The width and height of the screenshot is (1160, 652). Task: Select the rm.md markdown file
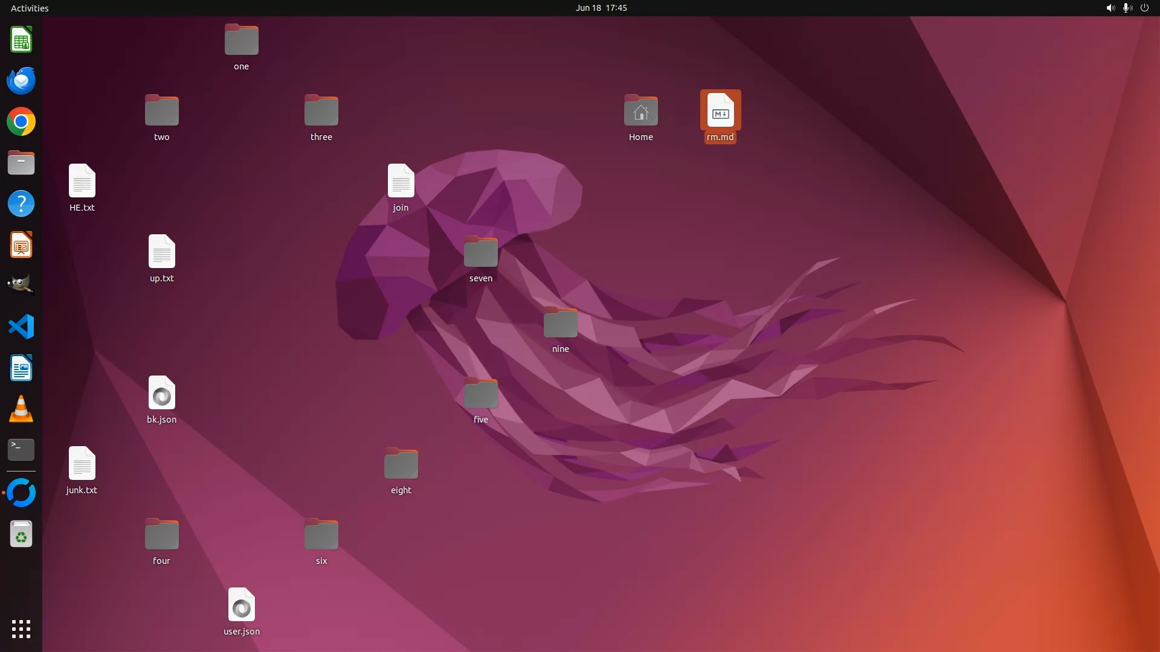(x=720, y=112)
